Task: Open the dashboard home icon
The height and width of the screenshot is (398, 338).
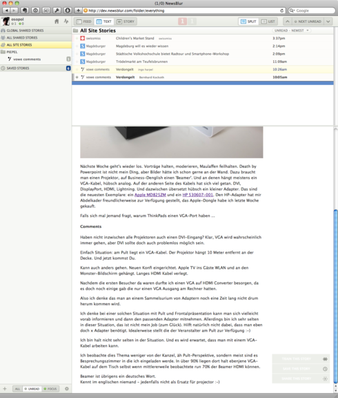Action: 57,21
